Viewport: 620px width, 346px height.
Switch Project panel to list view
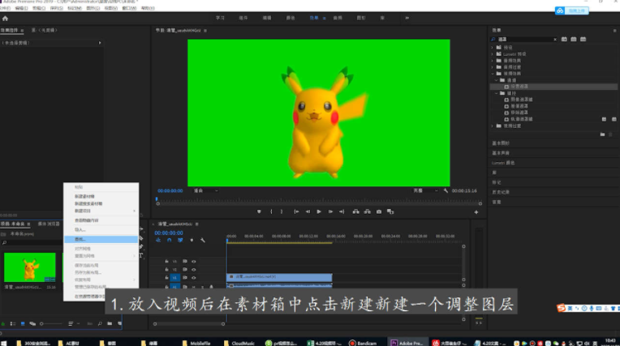pos(13,324)
